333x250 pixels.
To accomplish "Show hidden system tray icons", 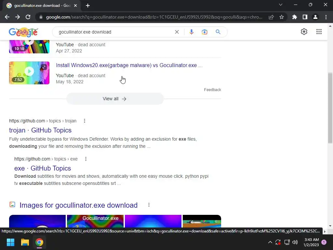I will (270, 242).
